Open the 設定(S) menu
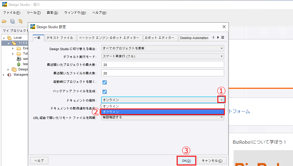The height and width of the screenshot is (166, 293). point(52,13)
